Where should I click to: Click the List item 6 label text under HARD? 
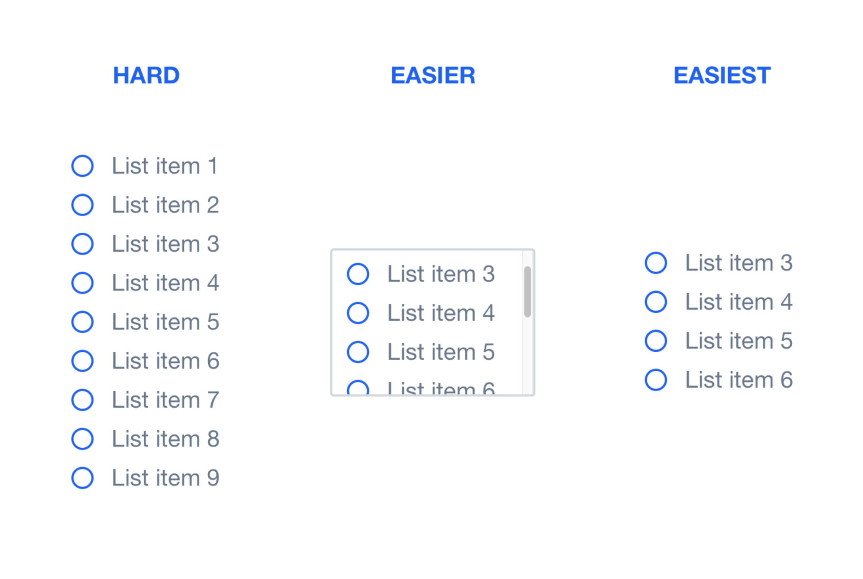[x=165, y=361]
